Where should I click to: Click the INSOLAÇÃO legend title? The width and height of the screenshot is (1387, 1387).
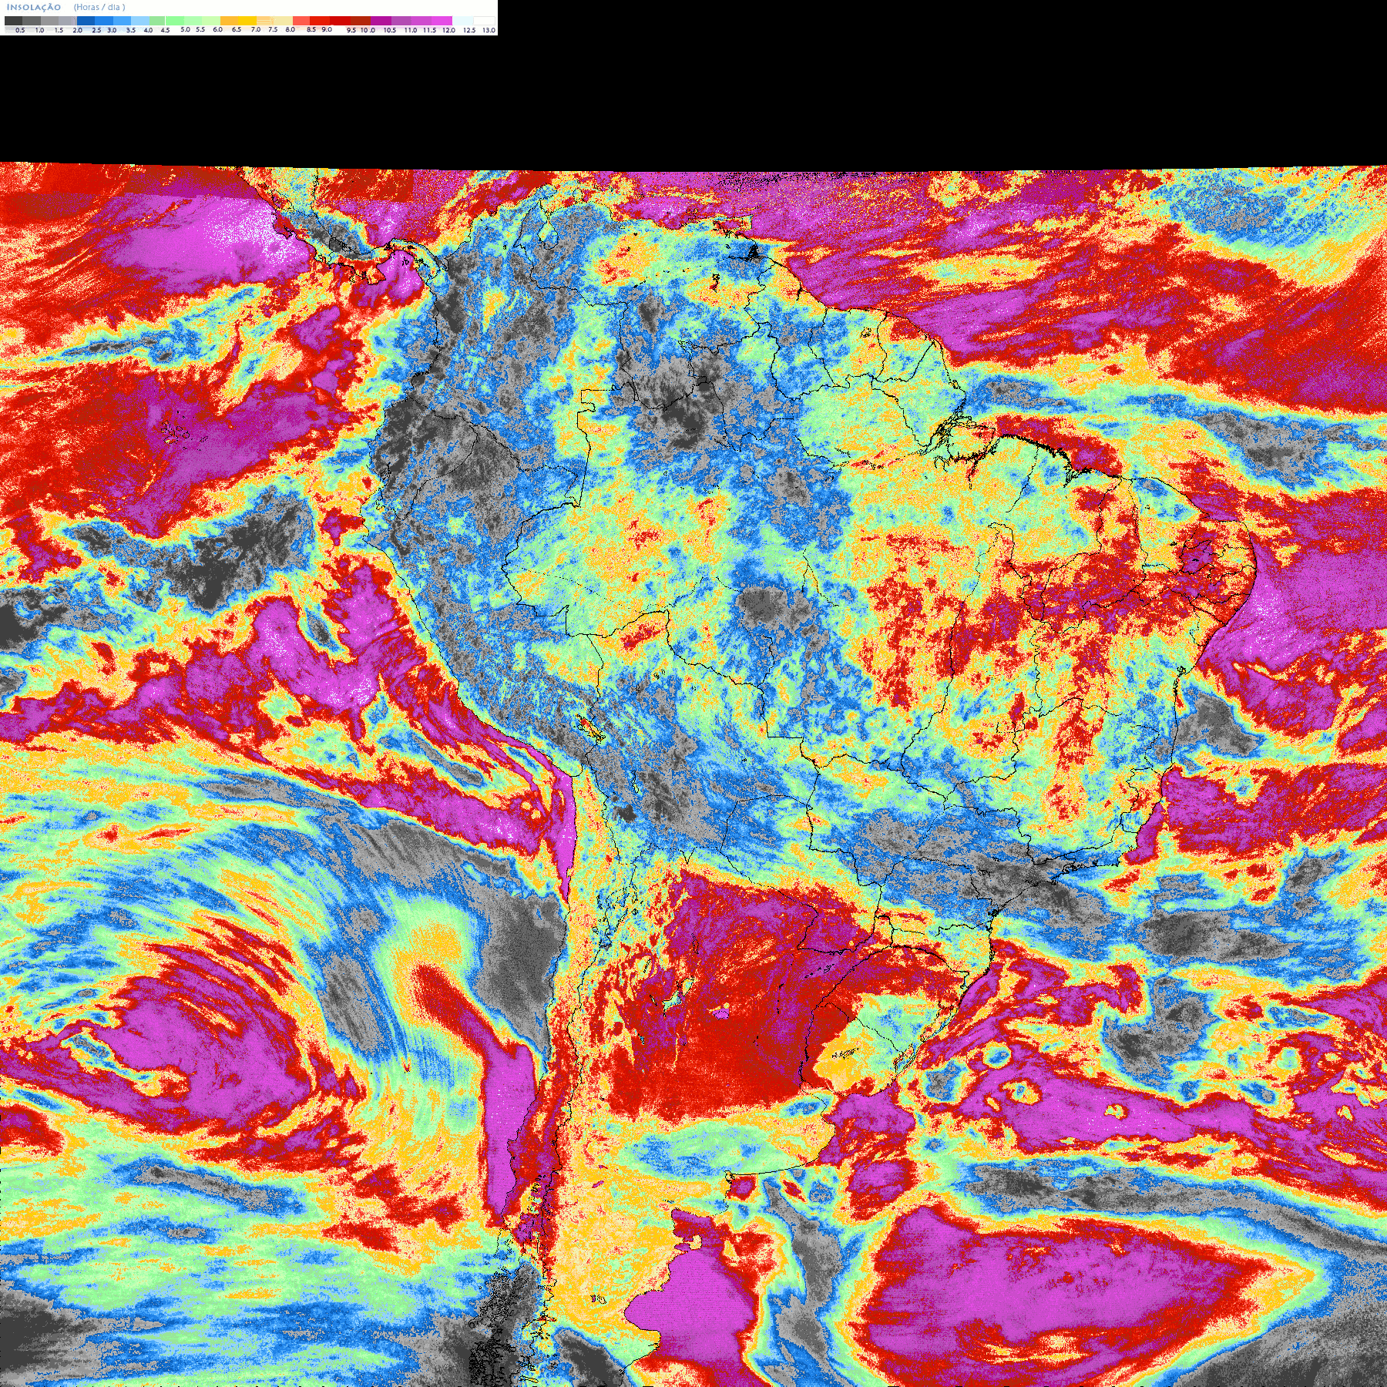point(34,8)
